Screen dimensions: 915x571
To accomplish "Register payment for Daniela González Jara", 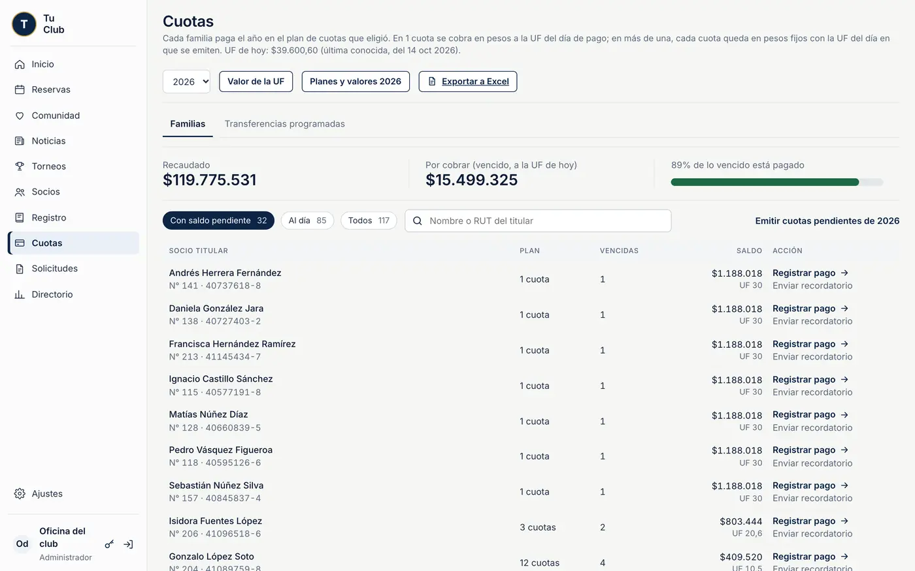I will point(810,308).
